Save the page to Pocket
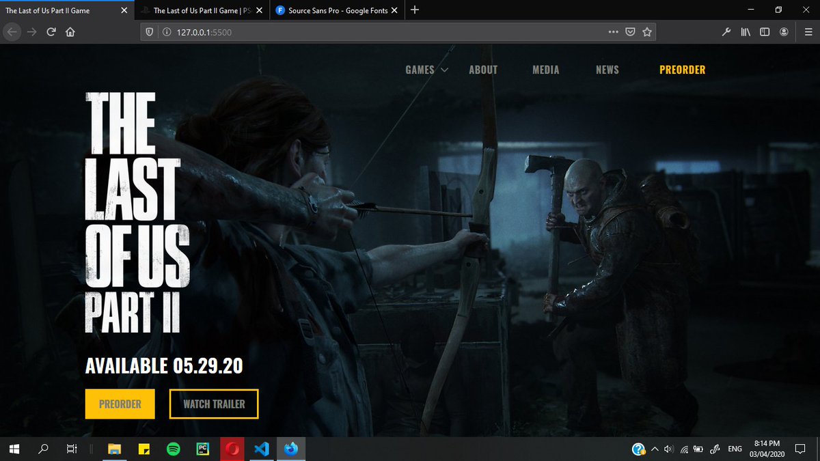The width and height of the screenshot is (820, 461). click(x=631, y=32)
